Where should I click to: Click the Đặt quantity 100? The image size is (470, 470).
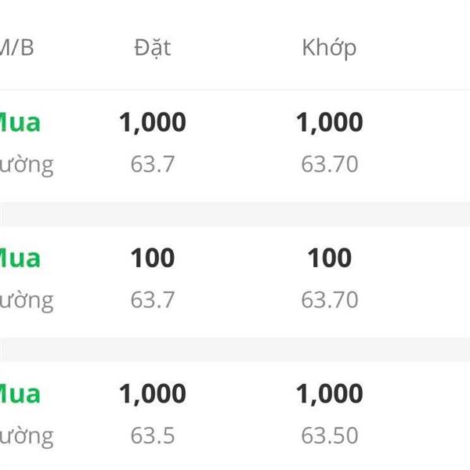pos(153,258)
